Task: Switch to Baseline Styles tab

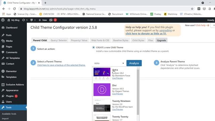Action: [121, 40]
